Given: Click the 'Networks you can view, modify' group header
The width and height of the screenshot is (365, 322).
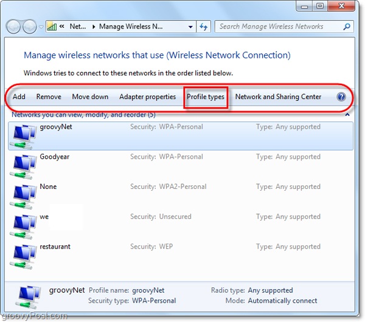Looking at the screenshot, I should tap(83, 115).
